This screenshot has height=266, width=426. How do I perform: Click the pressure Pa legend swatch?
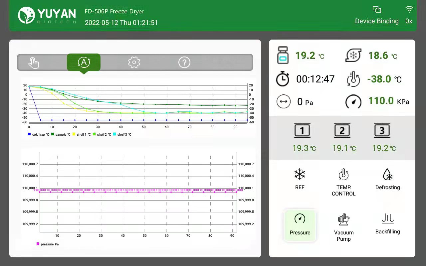click(38, 244)
